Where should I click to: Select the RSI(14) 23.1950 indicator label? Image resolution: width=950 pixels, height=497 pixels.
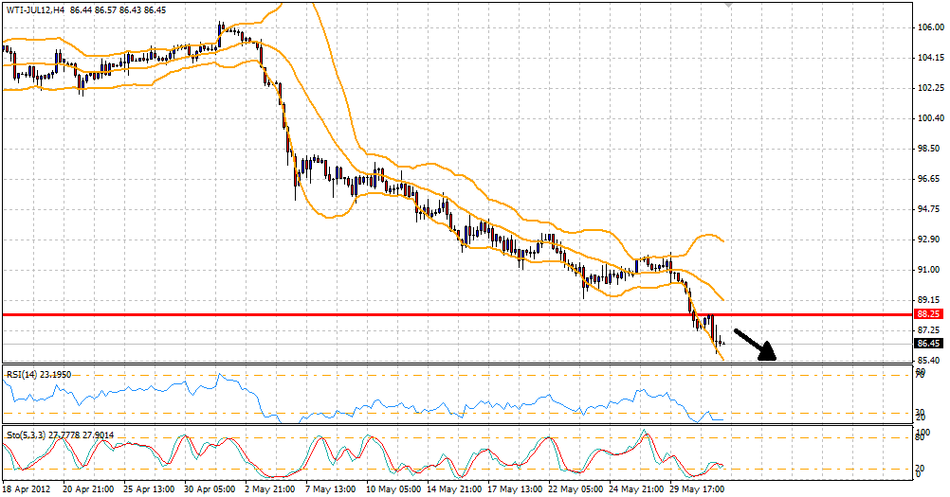coord(39,375)
